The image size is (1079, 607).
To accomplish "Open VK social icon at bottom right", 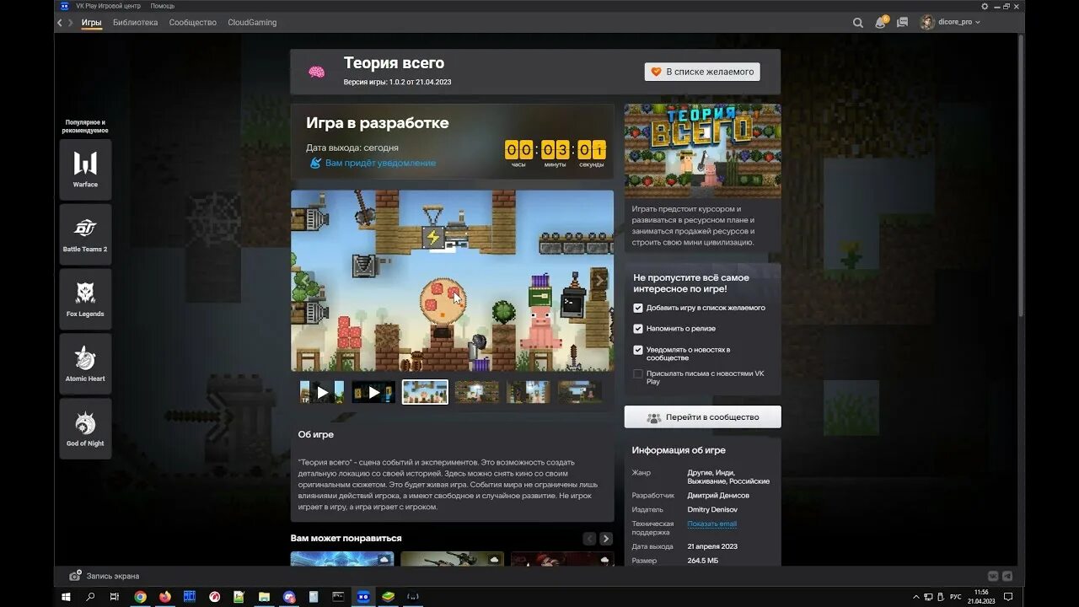I will [993, 576].
